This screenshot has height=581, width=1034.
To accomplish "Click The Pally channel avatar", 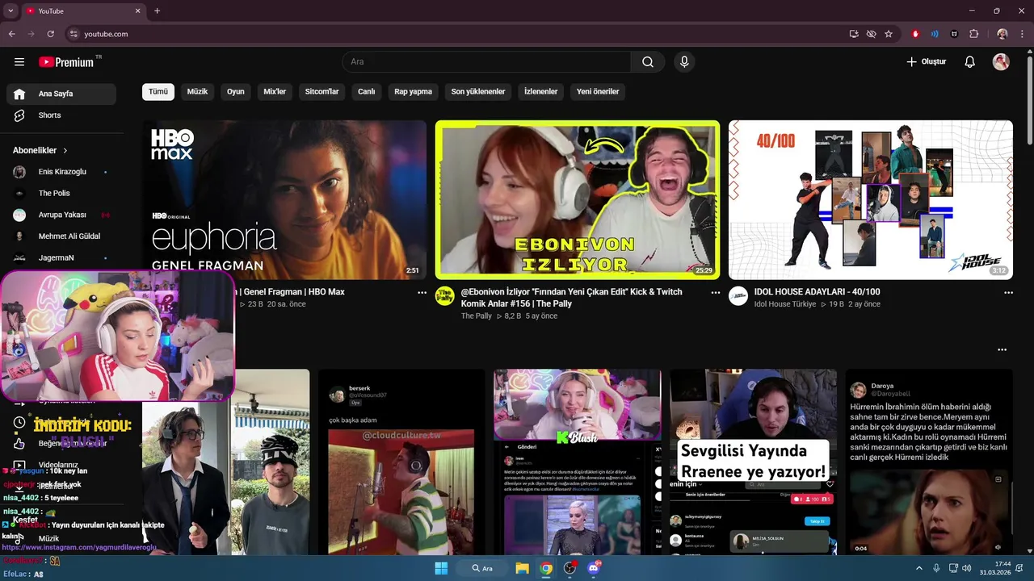I will [x=445, y=295].
